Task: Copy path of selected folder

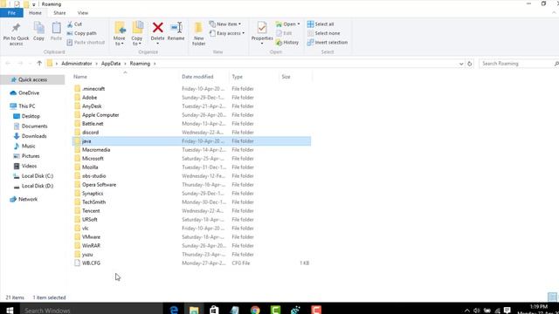Action: tap(81, 33)
